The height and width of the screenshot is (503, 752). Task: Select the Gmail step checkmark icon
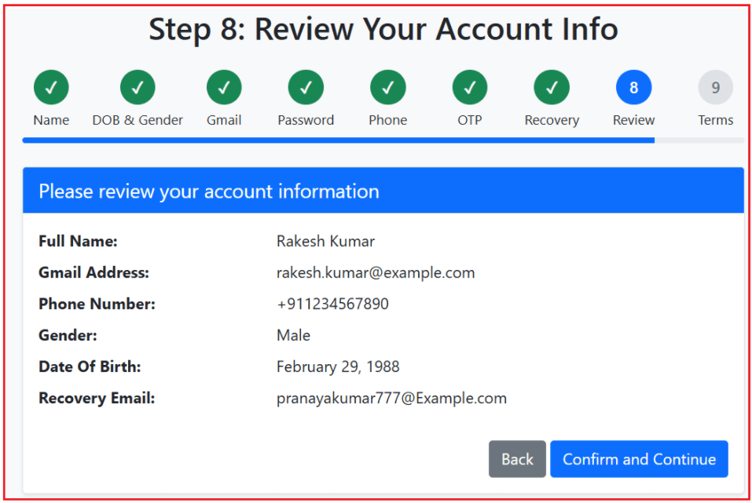(223, 87)
